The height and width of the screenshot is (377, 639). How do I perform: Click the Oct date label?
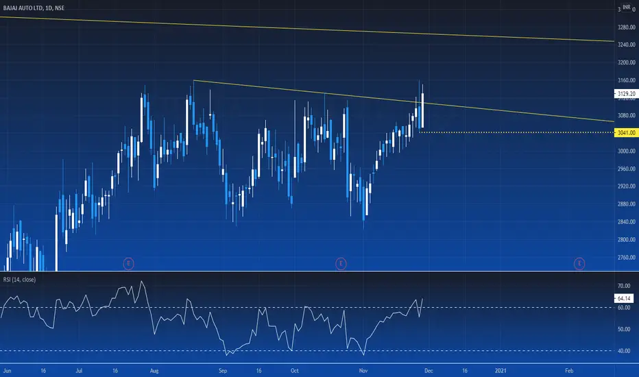295,370
